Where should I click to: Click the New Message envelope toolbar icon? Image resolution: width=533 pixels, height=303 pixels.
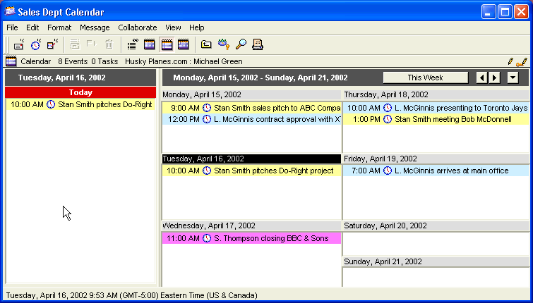[x=19, y=44]
